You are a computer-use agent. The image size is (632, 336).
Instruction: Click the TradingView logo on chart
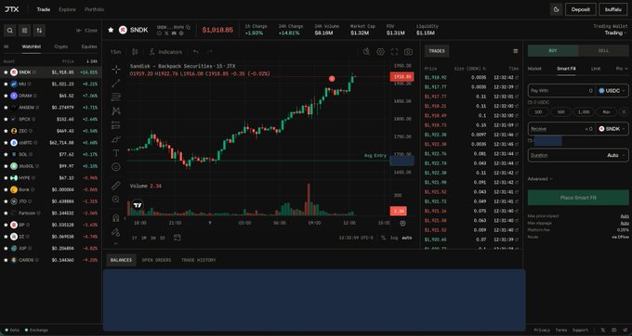[138, 205]
